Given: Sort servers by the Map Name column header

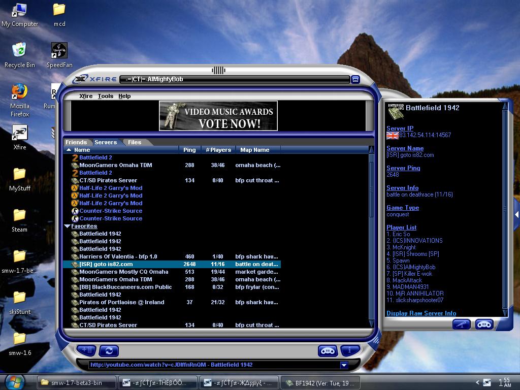Looking at the screenshot, I should [258, 150].
